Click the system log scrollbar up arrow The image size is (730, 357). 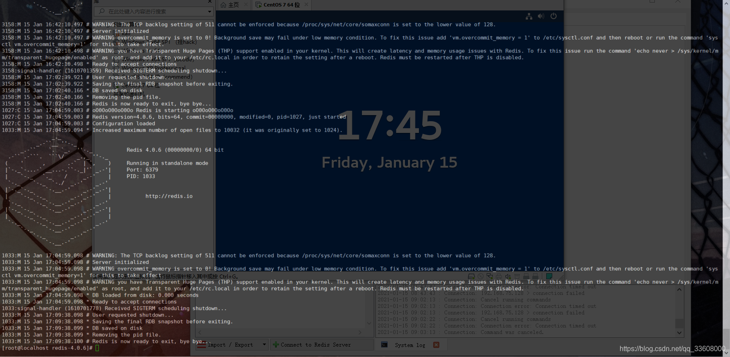tap(679, 290)
